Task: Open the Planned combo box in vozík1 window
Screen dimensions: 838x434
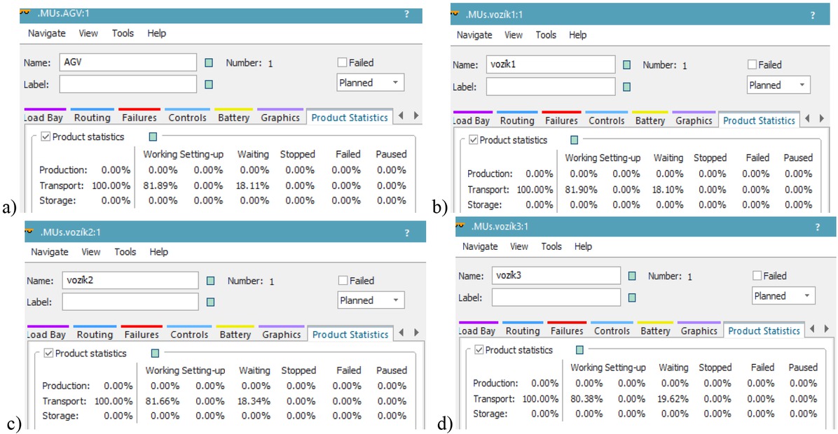Action: (x=778, y=85)
